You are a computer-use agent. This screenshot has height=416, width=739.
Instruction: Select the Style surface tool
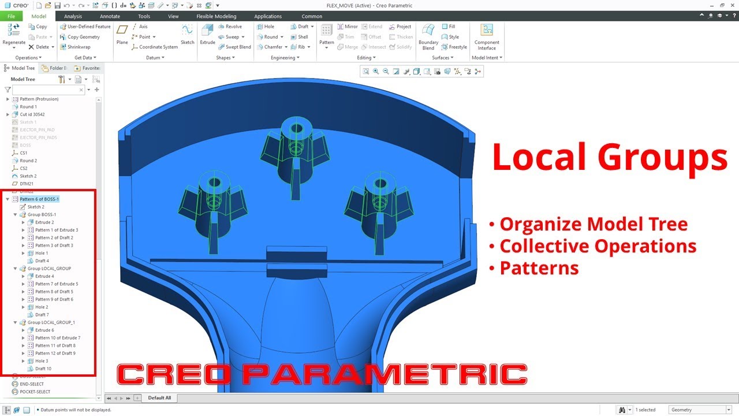point(450,37)
